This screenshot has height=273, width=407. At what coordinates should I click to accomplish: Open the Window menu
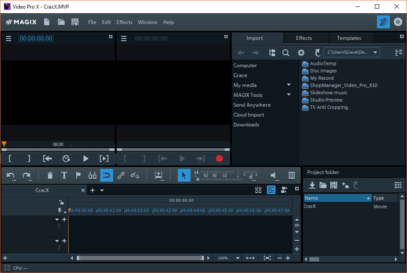(x=148, y=22)
